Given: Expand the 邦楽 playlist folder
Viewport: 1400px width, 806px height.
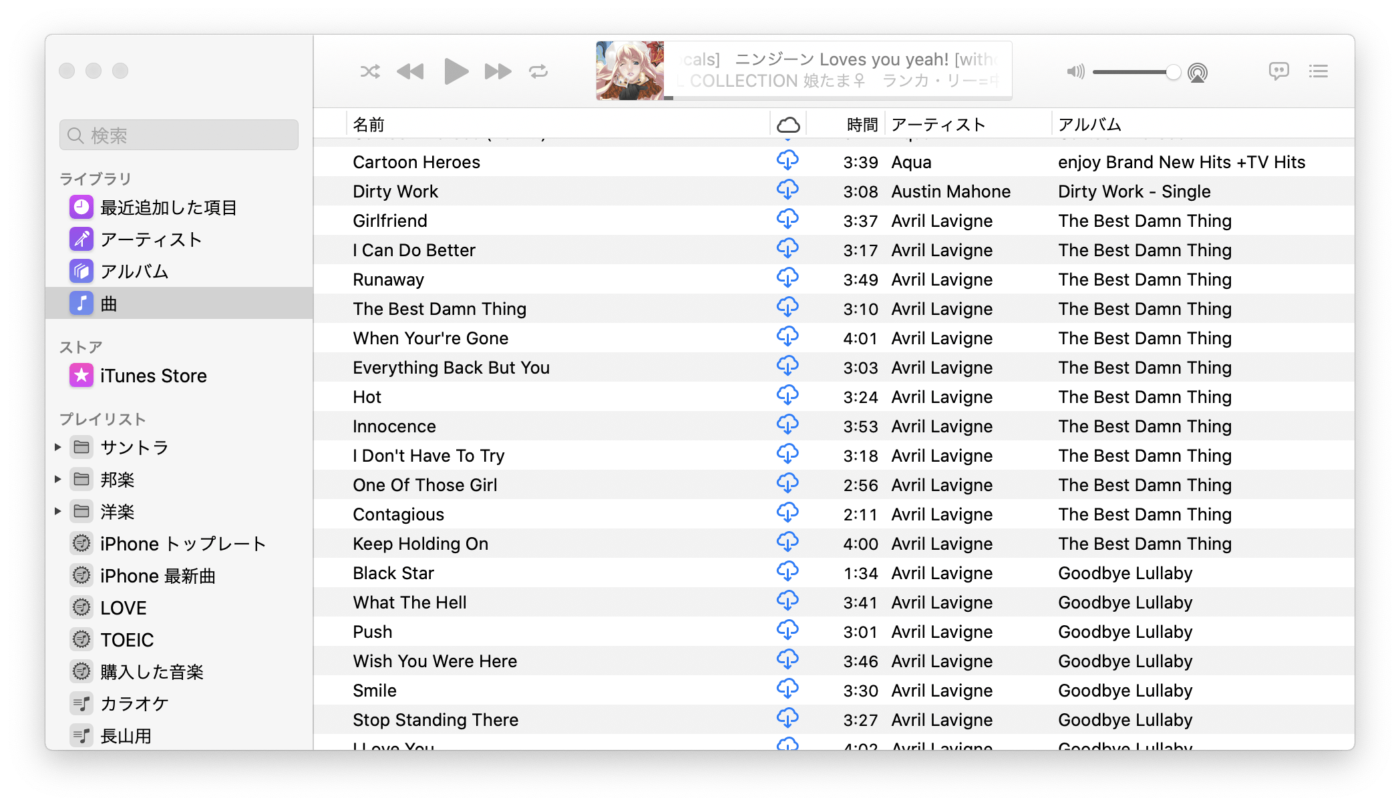Looking at the screenshot, I should [58, 479].
